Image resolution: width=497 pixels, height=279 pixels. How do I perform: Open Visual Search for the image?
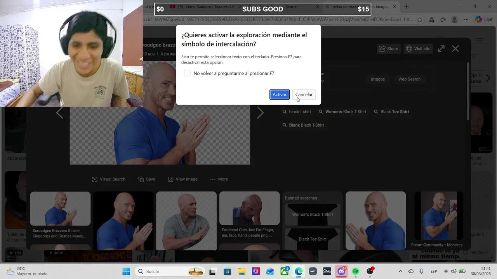[109, 179]
